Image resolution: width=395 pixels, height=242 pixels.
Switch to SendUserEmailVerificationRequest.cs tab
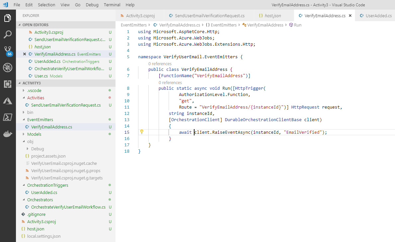209,16
